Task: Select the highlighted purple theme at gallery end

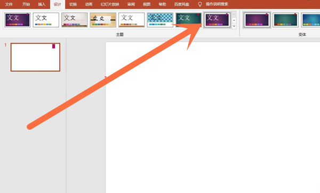Action: 218,20
